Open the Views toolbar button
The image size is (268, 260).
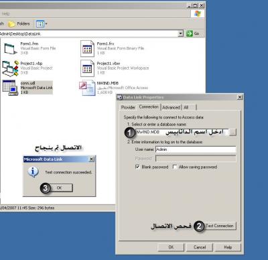42,23
